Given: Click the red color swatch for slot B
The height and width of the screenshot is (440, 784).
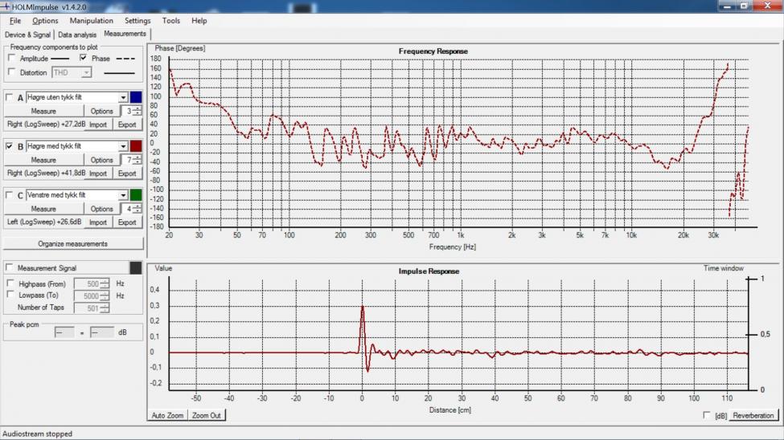Looking at the screenshot, I should (136, 146).
